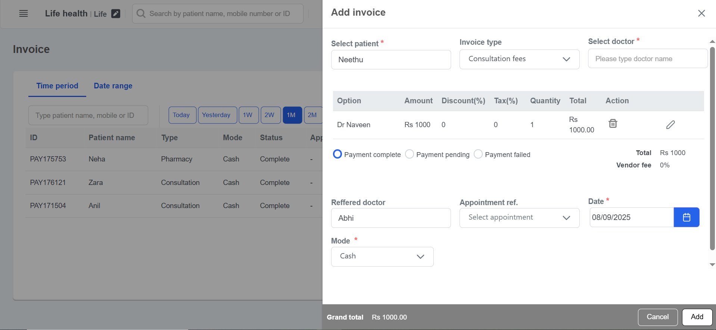Click the panel scrollbar down arrow
This screenshot has width=716, height=330.
712,265
